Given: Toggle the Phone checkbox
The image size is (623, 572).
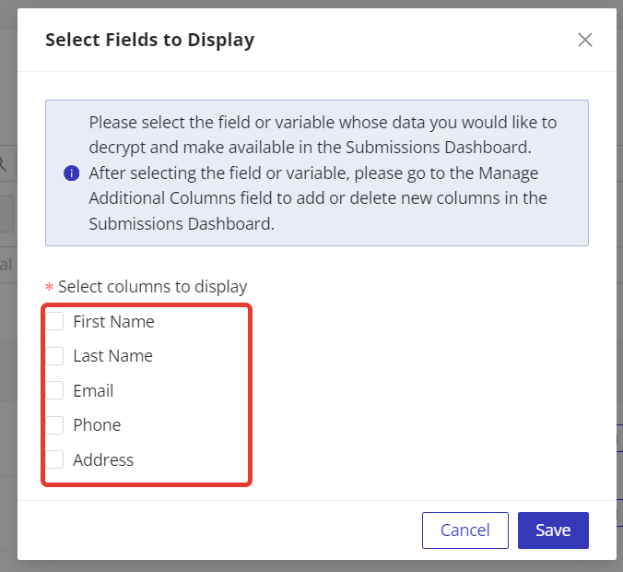Looking at the screenshot, I should click(55, 425).
